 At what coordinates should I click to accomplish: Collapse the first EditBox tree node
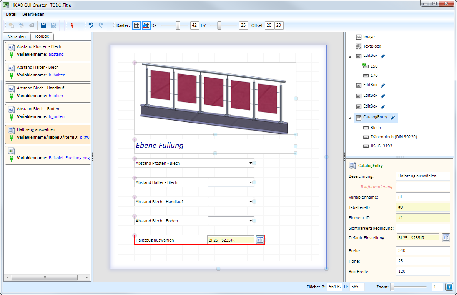[350, 56]
